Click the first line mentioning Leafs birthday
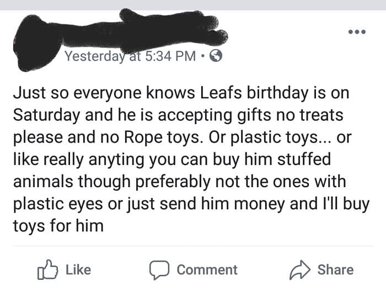Viewport: 386px width, 292px height. [181, 93]
